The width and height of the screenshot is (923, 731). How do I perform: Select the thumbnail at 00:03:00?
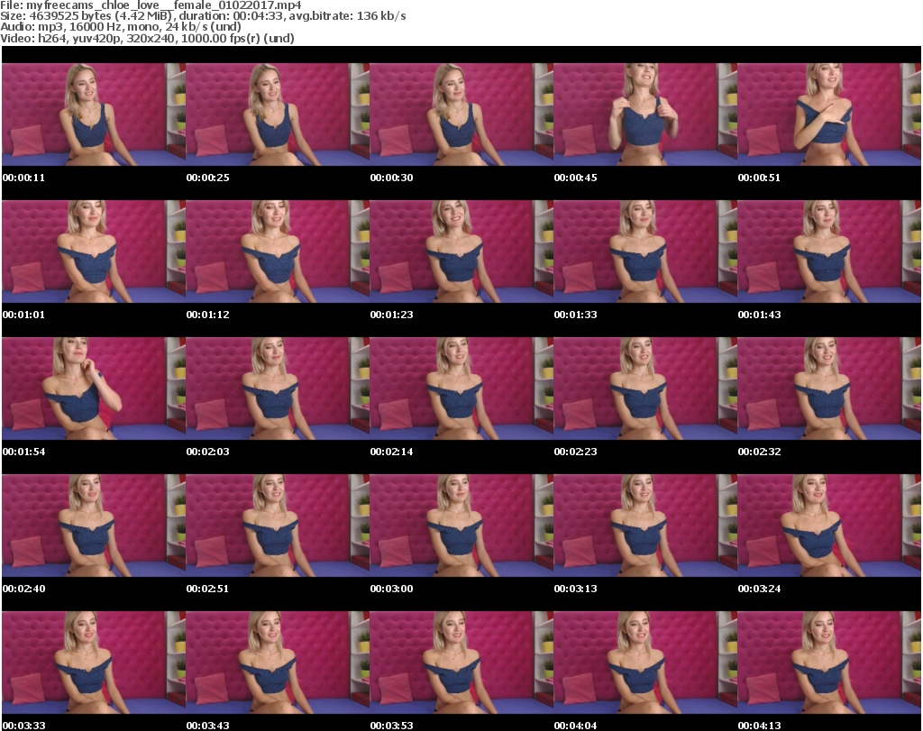click(x=461, y=525)
